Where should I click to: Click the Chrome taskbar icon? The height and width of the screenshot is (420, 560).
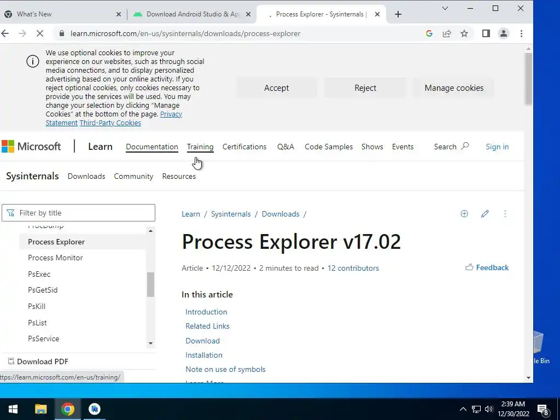coord(67,409)
